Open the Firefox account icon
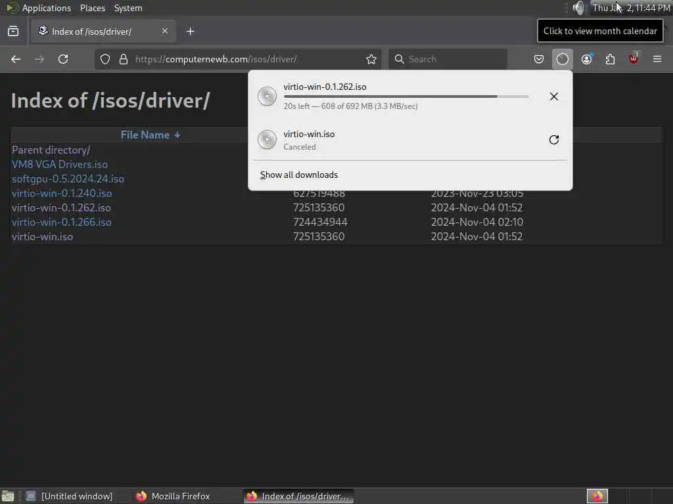This screenshot has width=673, height=504. point(587,59)
